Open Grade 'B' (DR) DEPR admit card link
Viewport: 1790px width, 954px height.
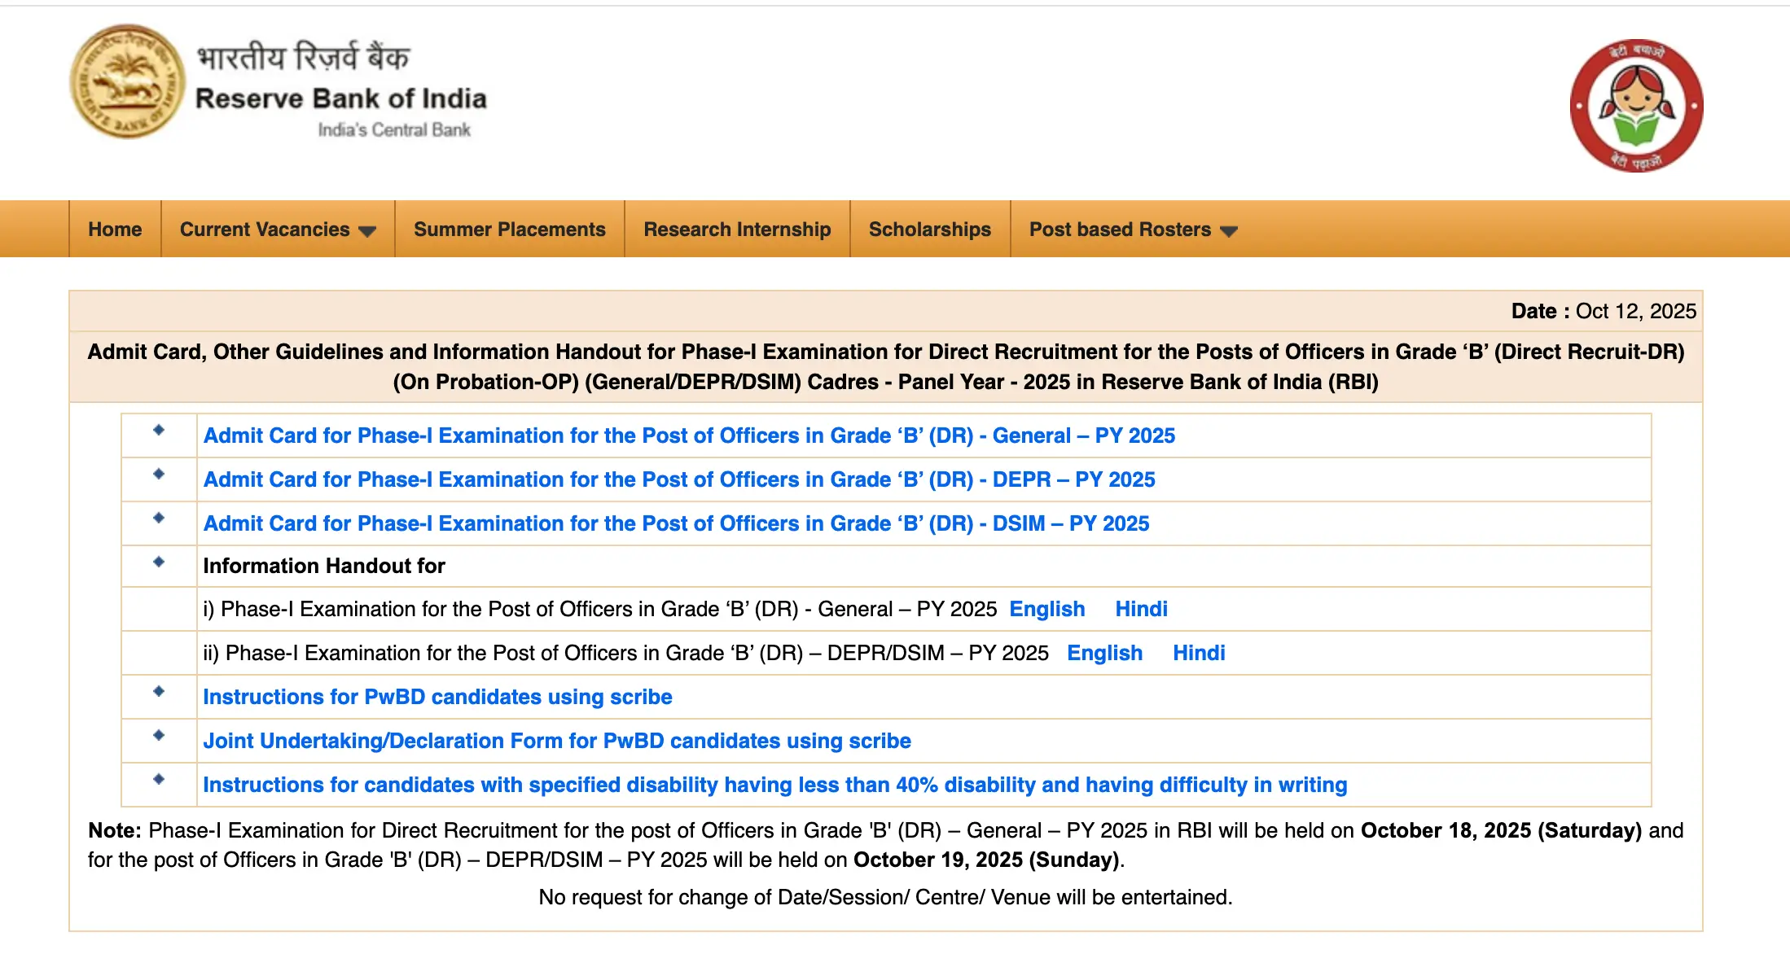coord(679,479)
